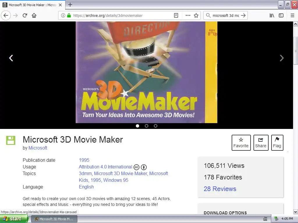The image size is (298, 223).
Task: Click the Share button
Action: (261, 143)
